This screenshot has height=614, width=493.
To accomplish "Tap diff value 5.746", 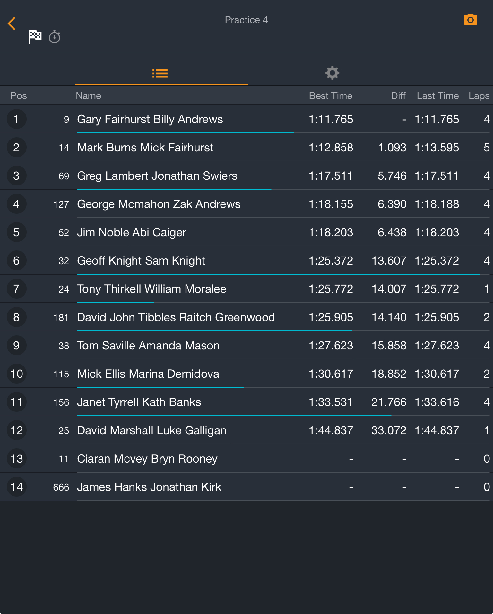I will pyautogui.click(x=392, y=176).
